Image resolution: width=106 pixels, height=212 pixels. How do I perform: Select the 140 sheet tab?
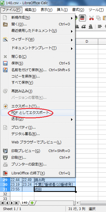(x=25, y=203)
